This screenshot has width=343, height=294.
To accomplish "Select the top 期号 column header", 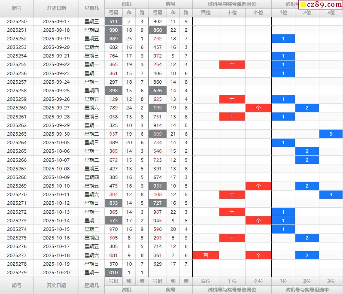I will click(x=17, y=8).
